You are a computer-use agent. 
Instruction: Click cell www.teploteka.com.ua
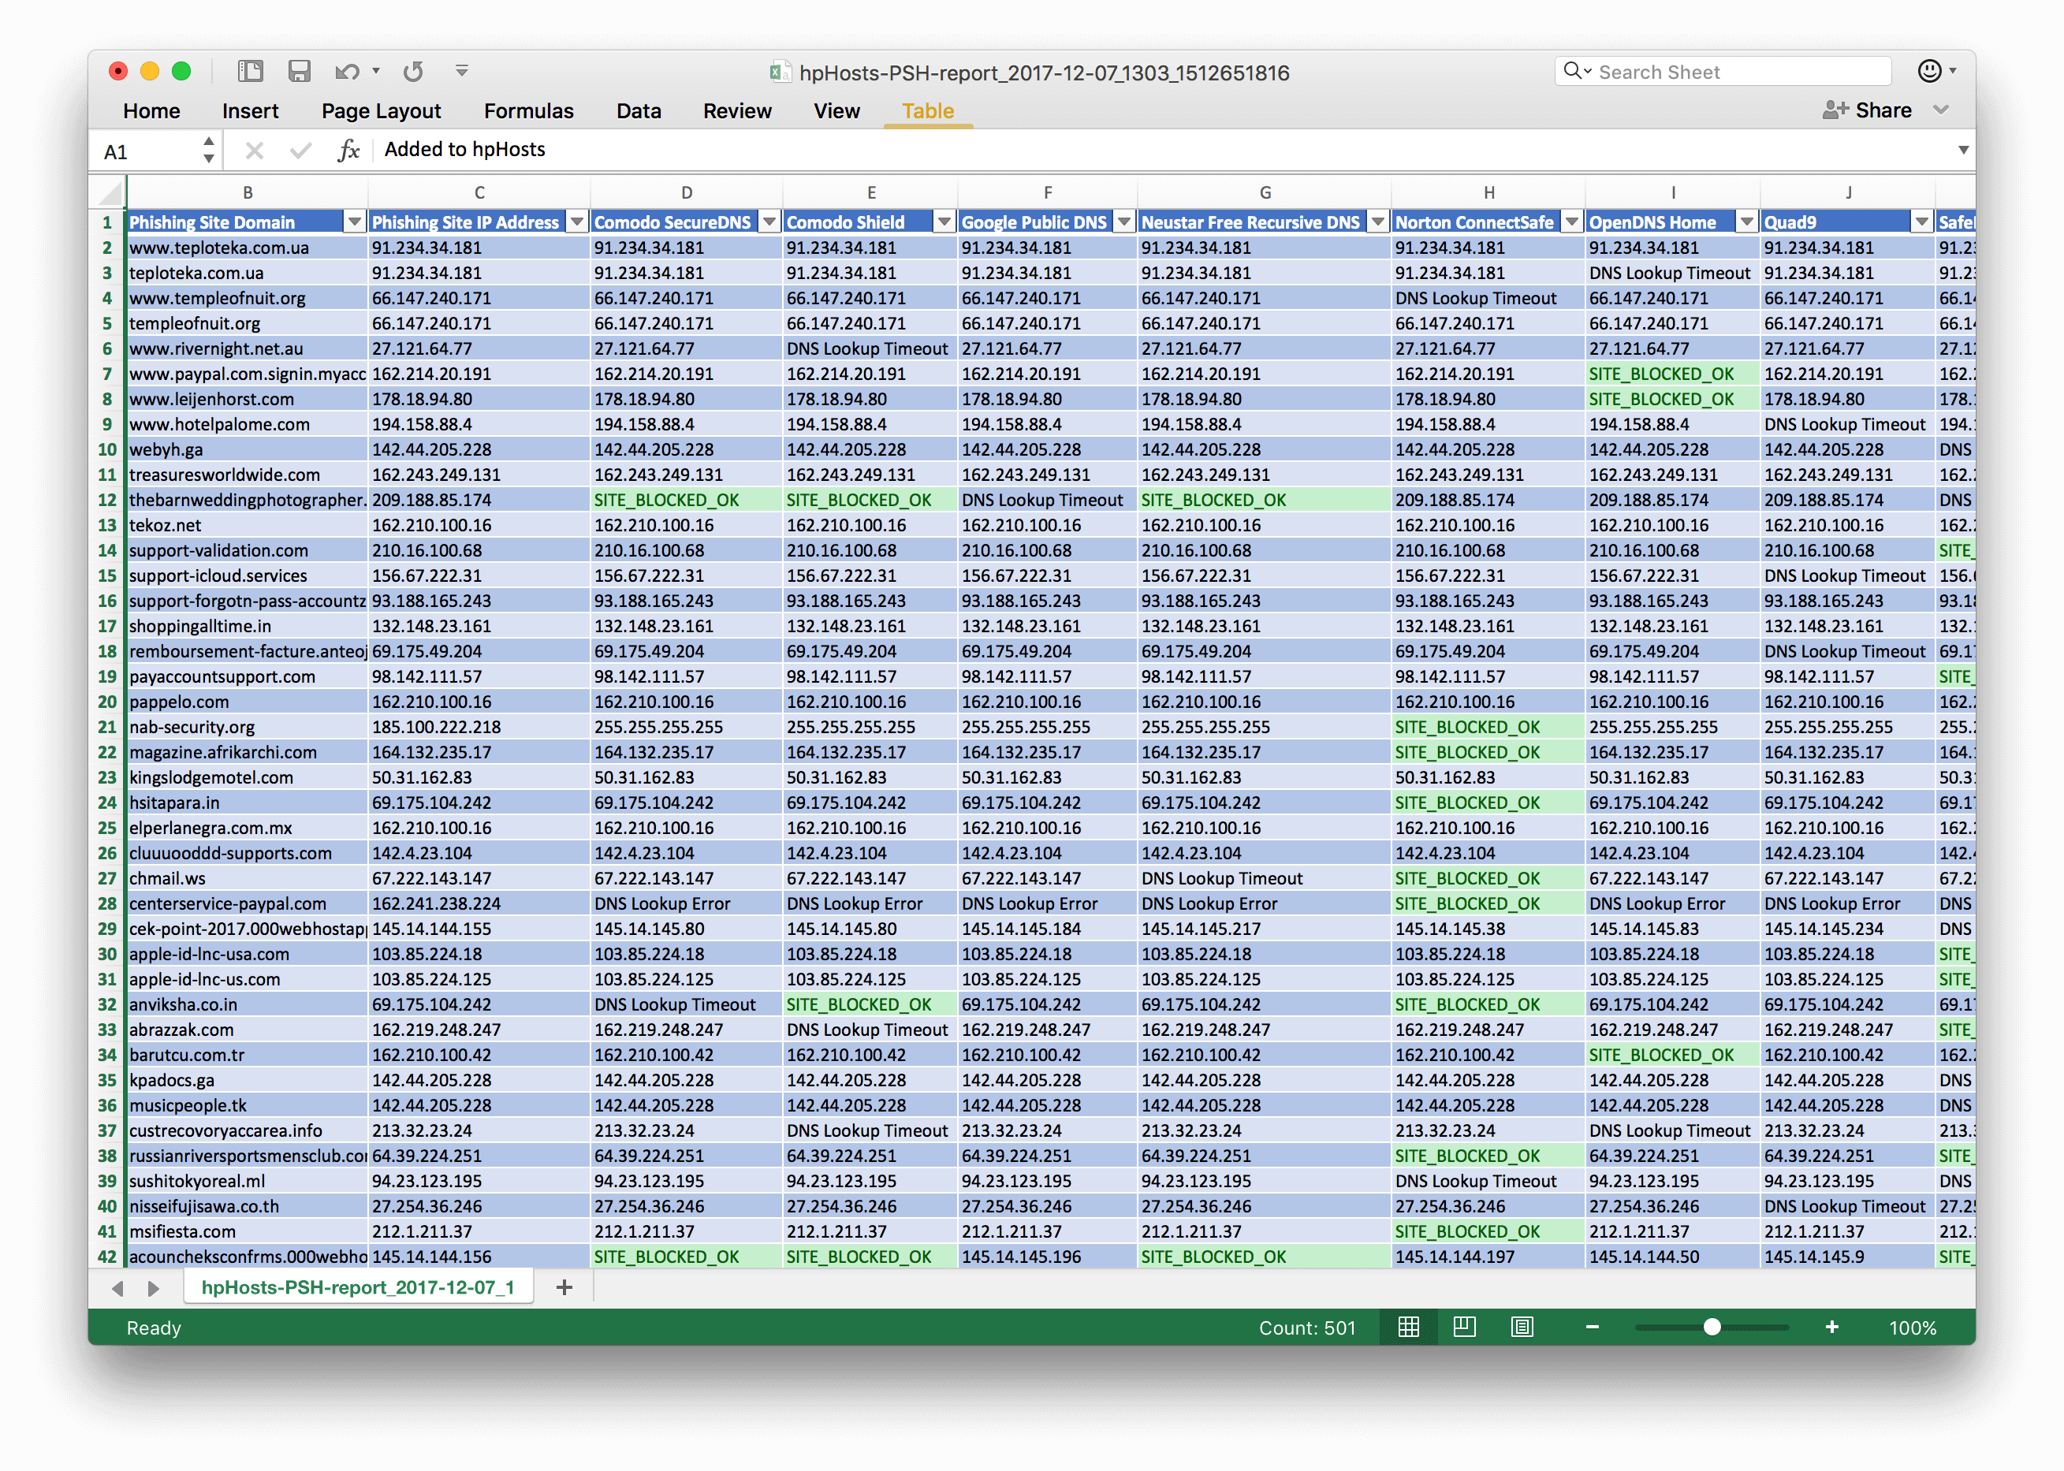click(246, 248)
